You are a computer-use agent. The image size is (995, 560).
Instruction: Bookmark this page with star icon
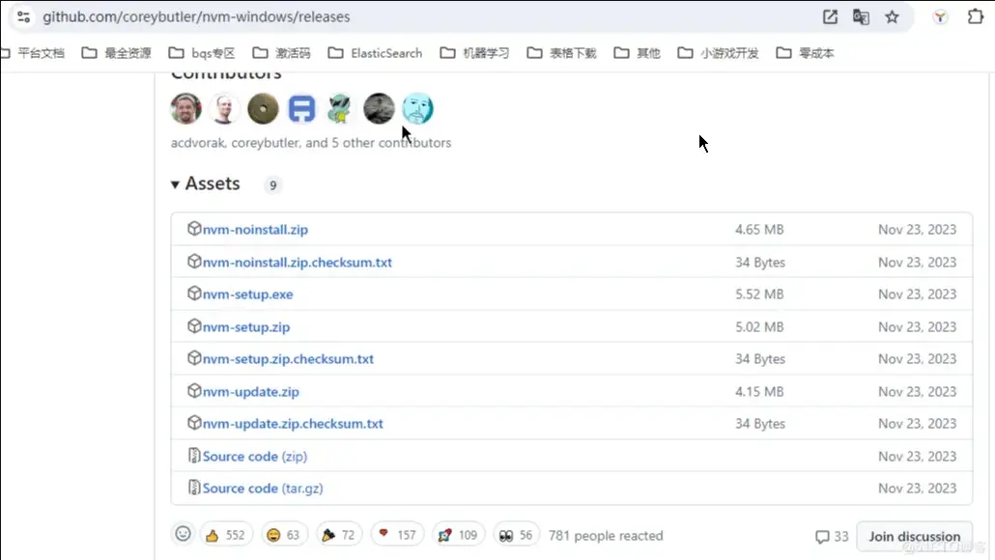pyautogui.click(x=892, y=17)
